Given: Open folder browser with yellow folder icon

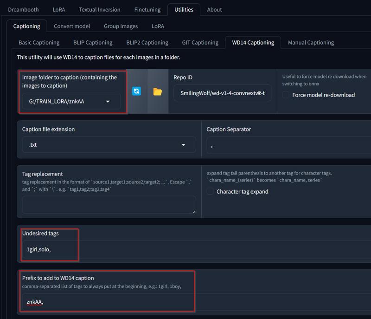Looking at the screenshot, I should pos(158,91).
